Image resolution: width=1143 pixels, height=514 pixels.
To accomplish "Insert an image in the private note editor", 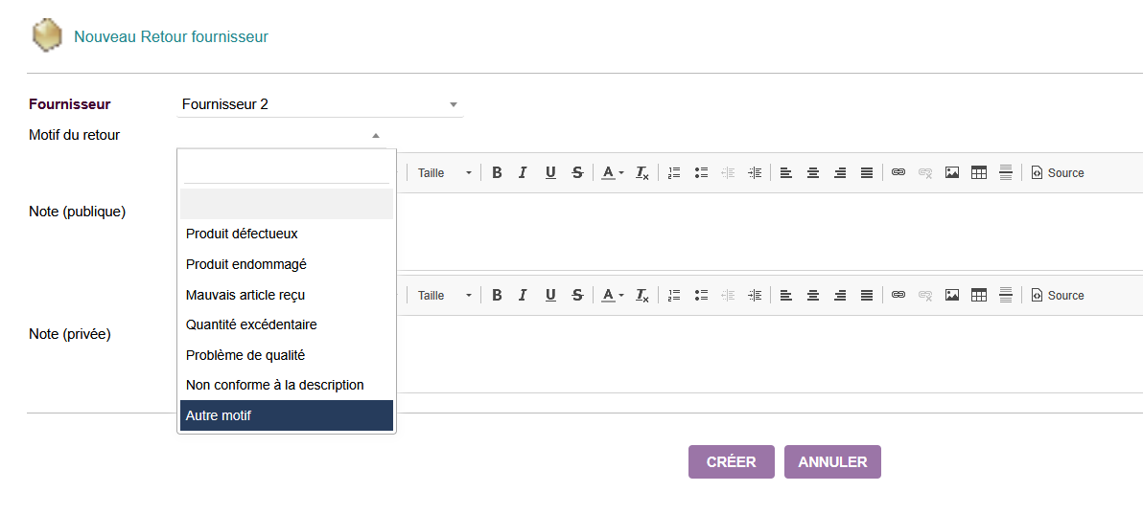I will [952, 296].
